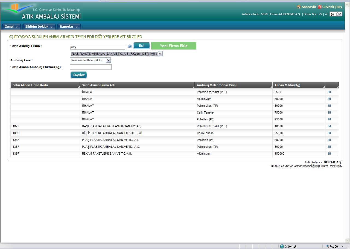This screenshot has height=249, width=350.
Task: Click the Yeni Firma Ekle button
Action: click(174, 46)
